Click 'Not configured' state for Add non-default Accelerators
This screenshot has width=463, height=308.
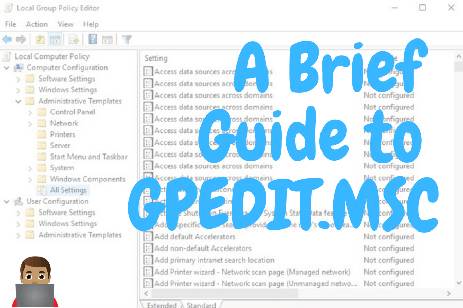click(388, 248)
